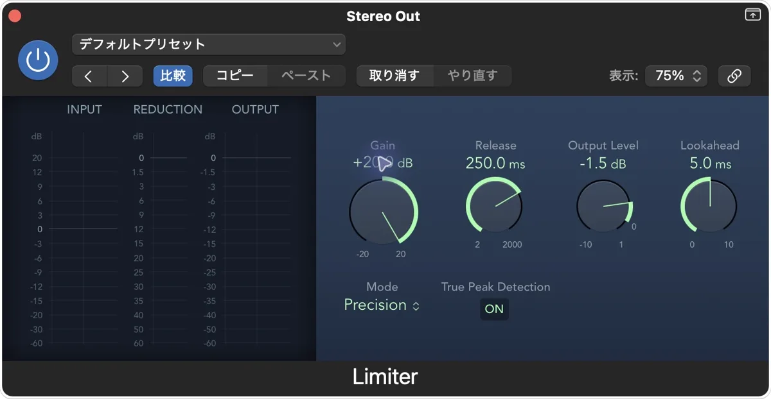This screenshot has width=771, height=399.
Task: Click the Output Level label
Action: [603, 146]
